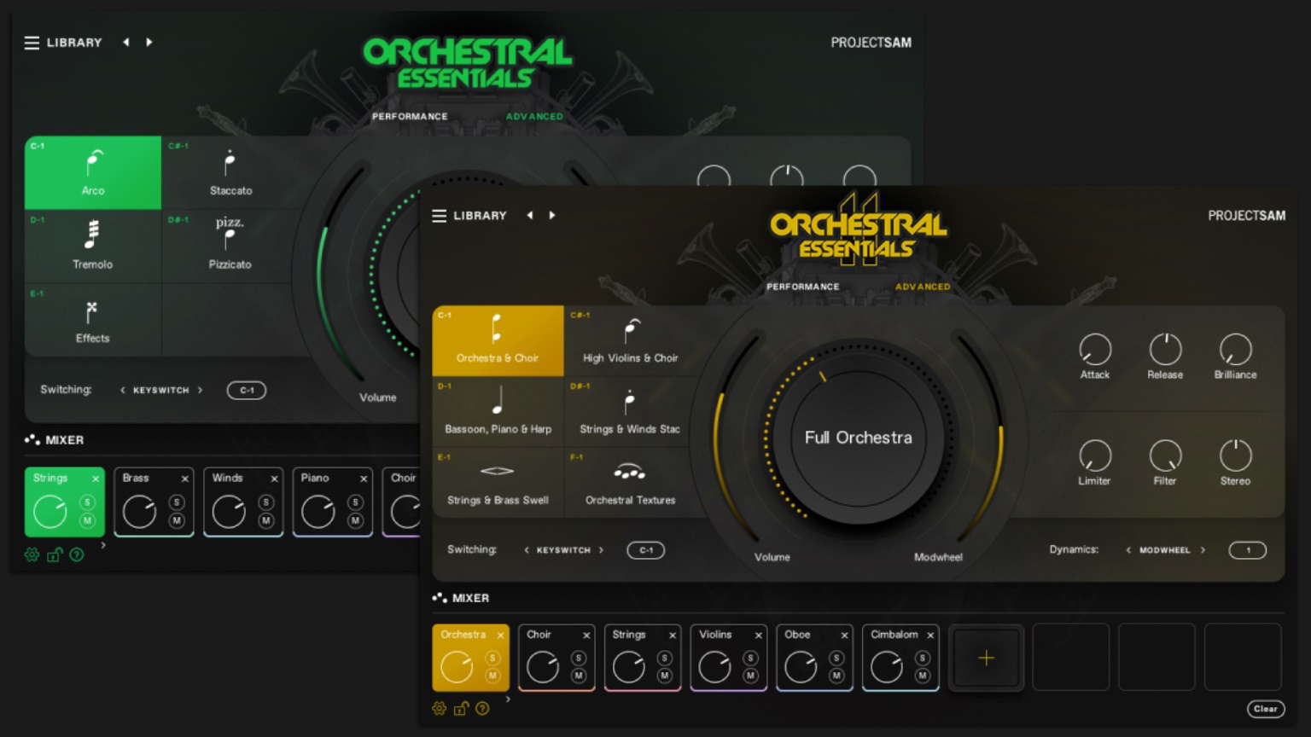
Task: Switch to the ADVANCED tab
Action: click(x=922, y=287)
